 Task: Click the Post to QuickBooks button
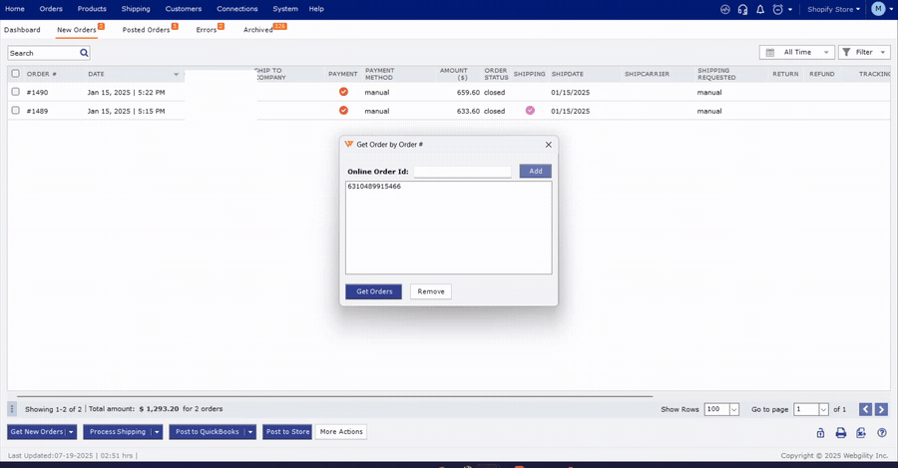tap(207, 432)
